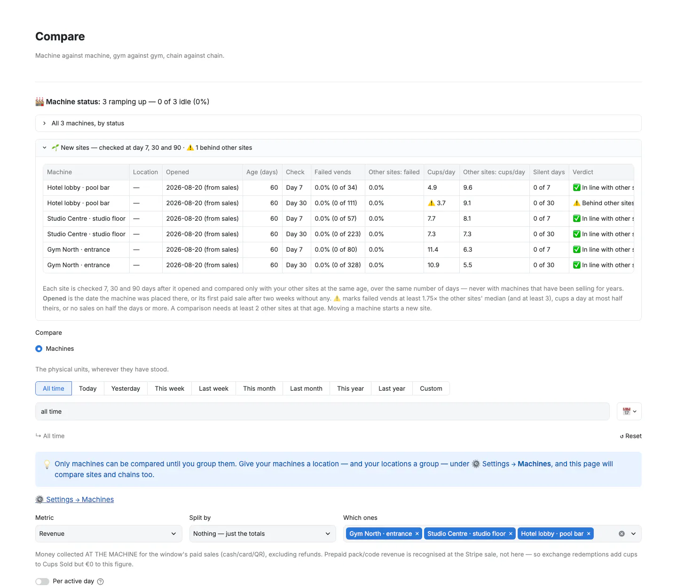The height and width of the screenshot is (587, 677).
Task: Select the All time range tab
Action: click(54, 388)
